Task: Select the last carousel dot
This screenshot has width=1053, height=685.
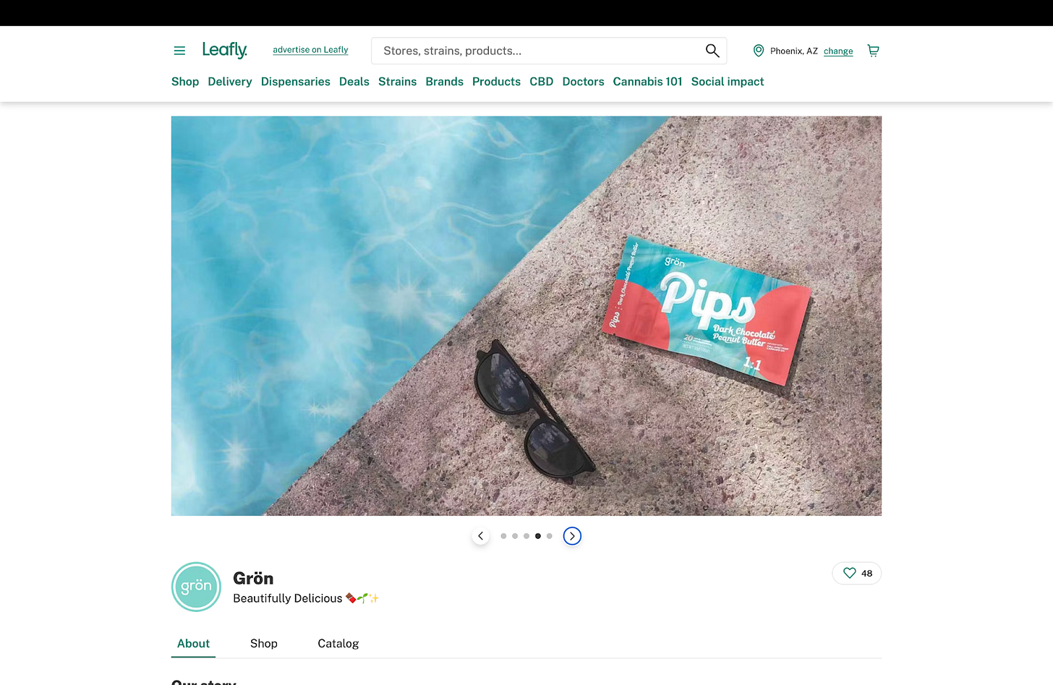Action: point(550,536)
